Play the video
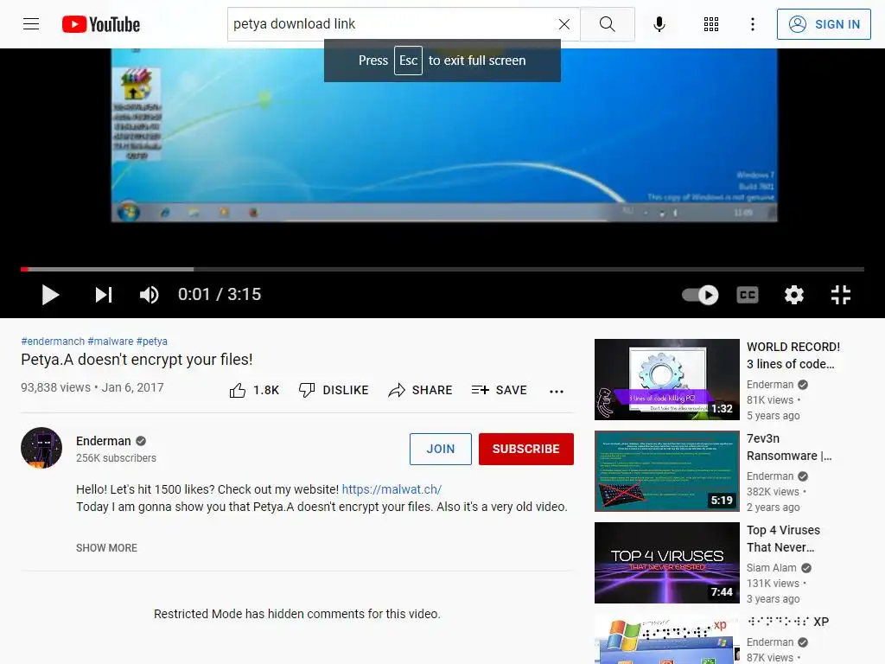This screenshot has height=664, width=885. (50, 295)
